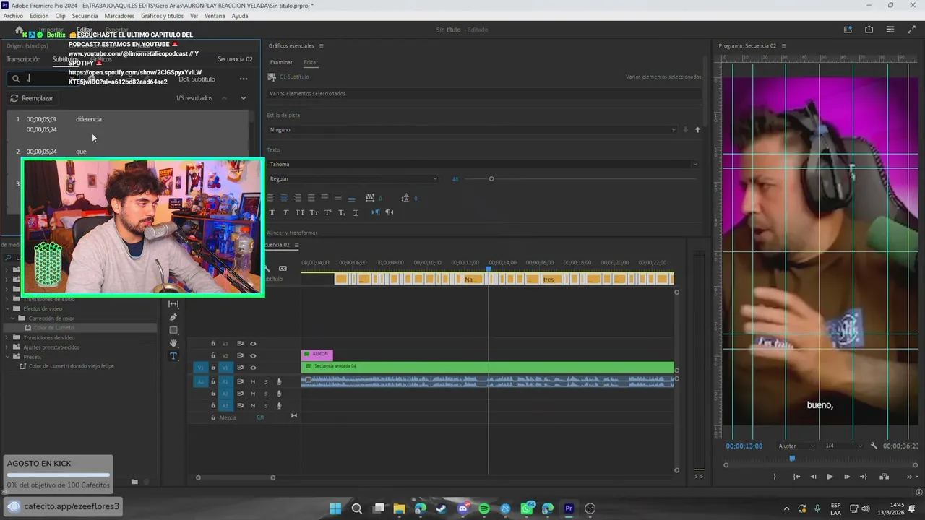The height and width of the screenshot is (520, 925).
Task: Open the Archivo menu
Action: [x=13, y=16]
